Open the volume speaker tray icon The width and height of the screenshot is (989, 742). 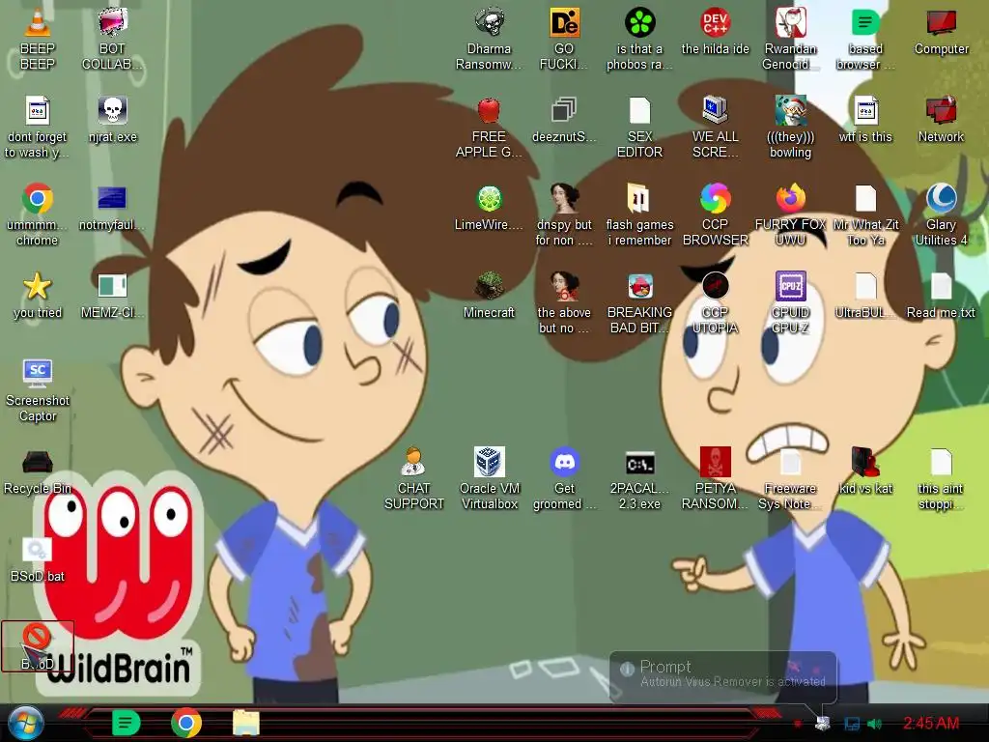coord(874,724)
